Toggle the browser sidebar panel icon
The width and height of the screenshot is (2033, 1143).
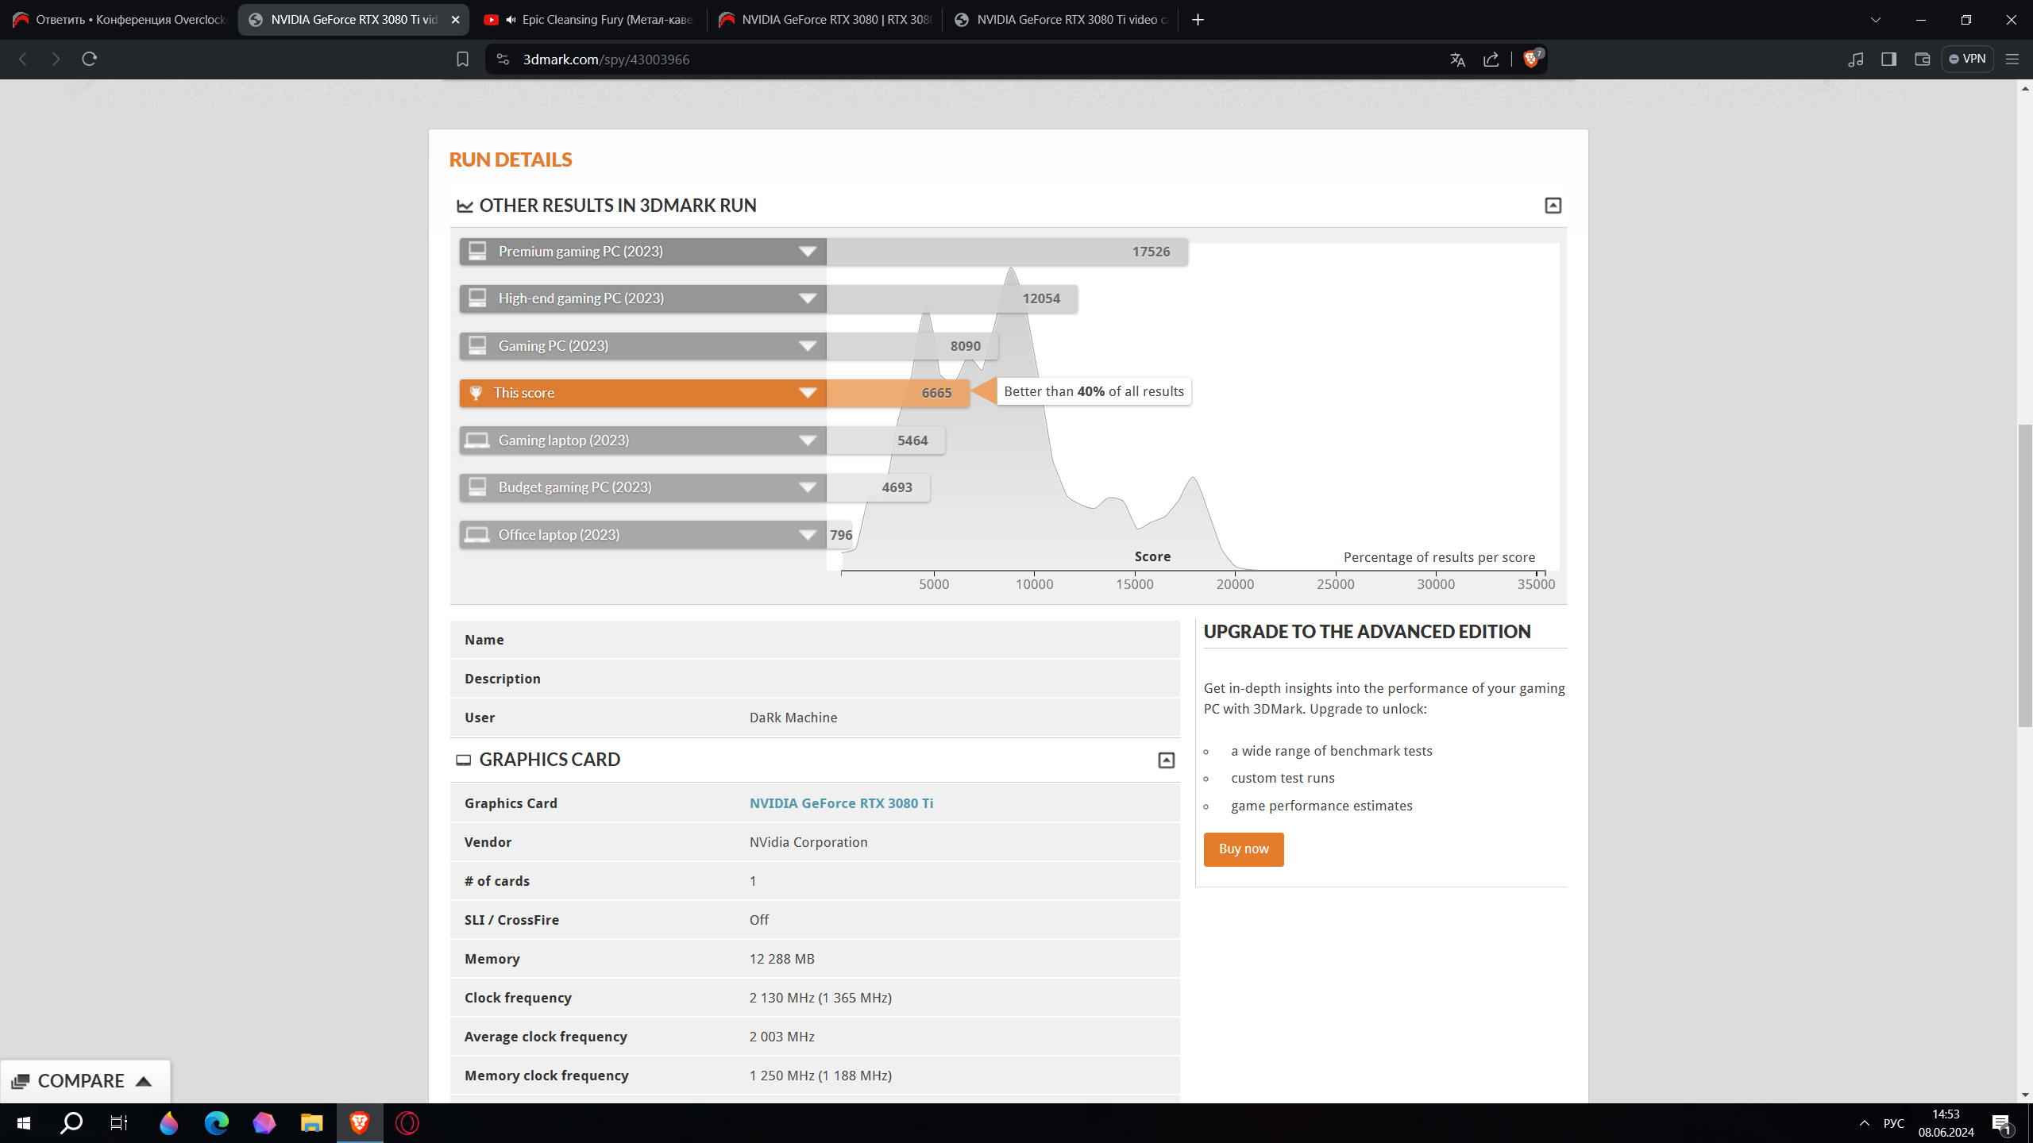coord(1888,59)
